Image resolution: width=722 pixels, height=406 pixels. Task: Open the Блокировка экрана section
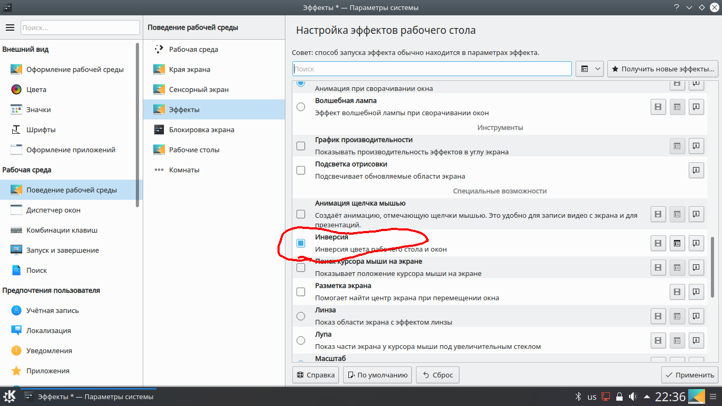tap(214, 130)
